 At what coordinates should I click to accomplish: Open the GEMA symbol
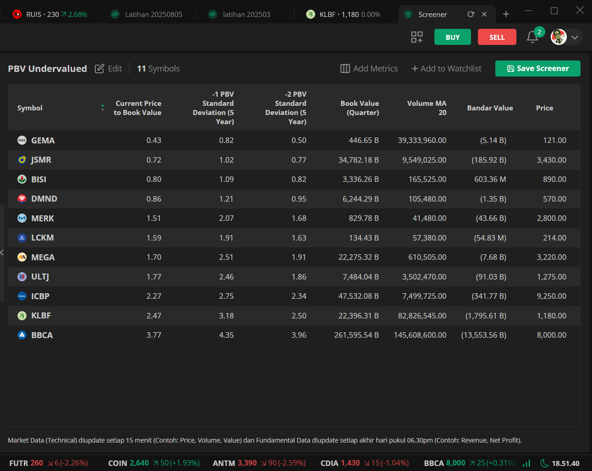pyautogui.click(x=43, y=140)
